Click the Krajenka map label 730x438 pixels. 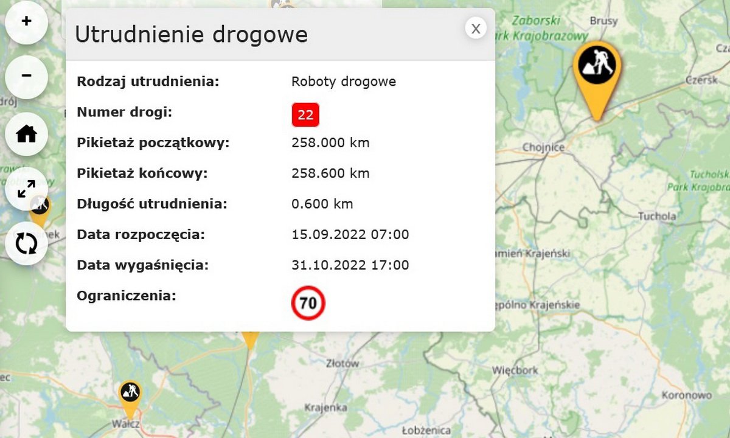tap(325, 407)
